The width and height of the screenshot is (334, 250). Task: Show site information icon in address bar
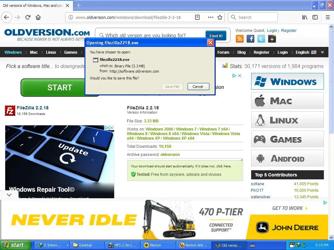[70, 17]
